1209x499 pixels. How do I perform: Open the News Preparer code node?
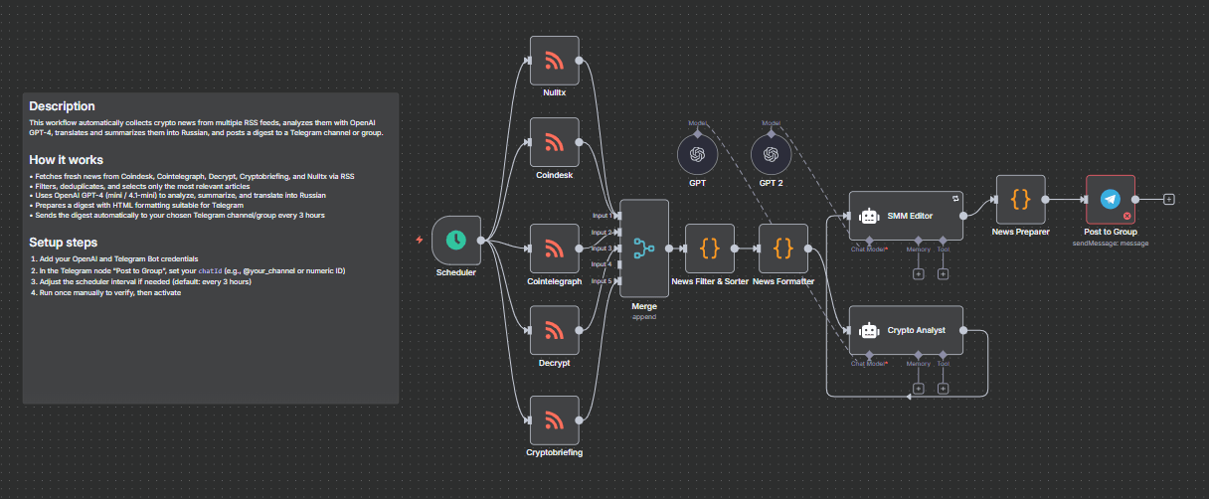coord(1020,200)
